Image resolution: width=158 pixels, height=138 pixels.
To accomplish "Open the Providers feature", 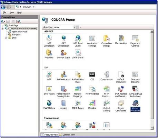I will pyautogui.click(x=49, y=54).
